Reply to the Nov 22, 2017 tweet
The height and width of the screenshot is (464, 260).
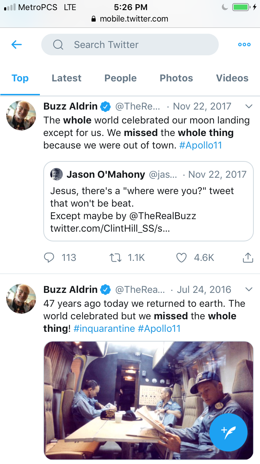click(50, 258)
